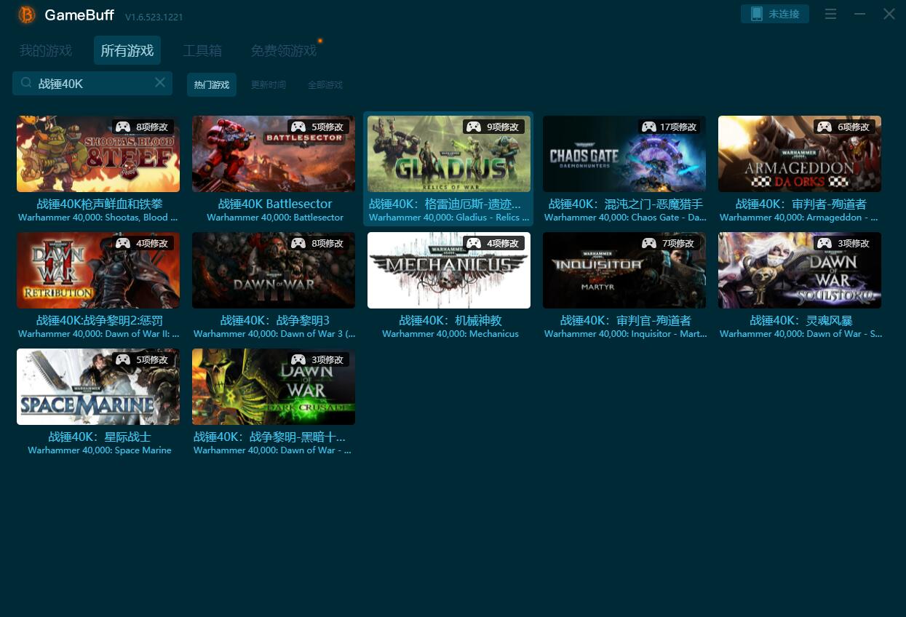Select the 所有游戏 tab
Screen dimensions: 906x617
point(127,50)
